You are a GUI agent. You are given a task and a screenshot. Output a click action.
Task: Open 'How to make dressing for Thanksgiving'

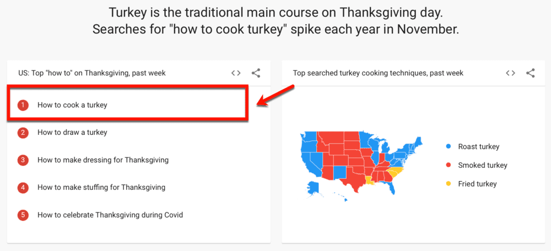point(103,160)
